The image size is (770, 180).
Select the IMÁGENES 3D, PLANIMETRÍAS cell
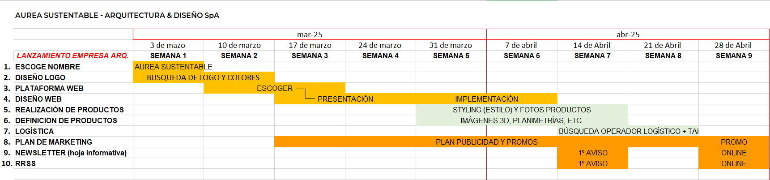coord(522,120)
